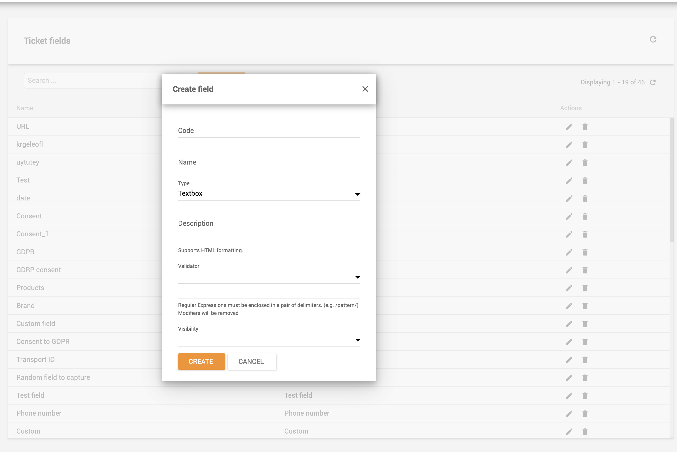
Task: Edit the Consent_1 row
Action: coord(569,234)
